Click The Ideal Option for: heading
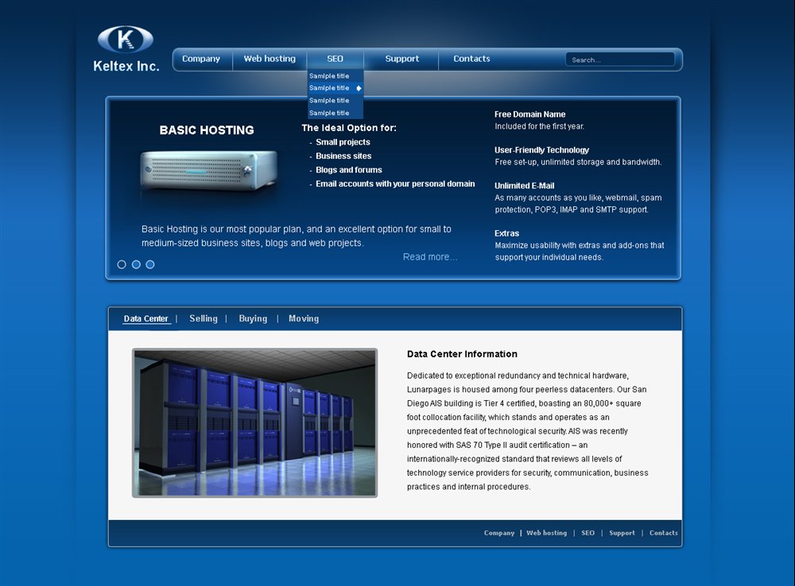 [349, 128]
